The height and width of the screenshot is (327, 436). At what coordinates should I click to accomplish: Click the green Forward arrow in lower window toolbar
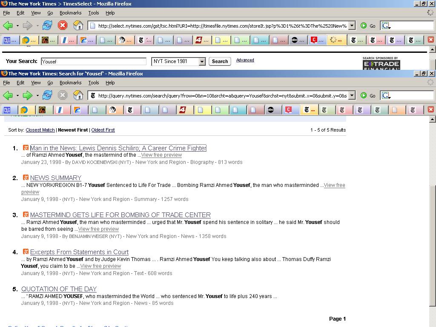tap(27, 95)
